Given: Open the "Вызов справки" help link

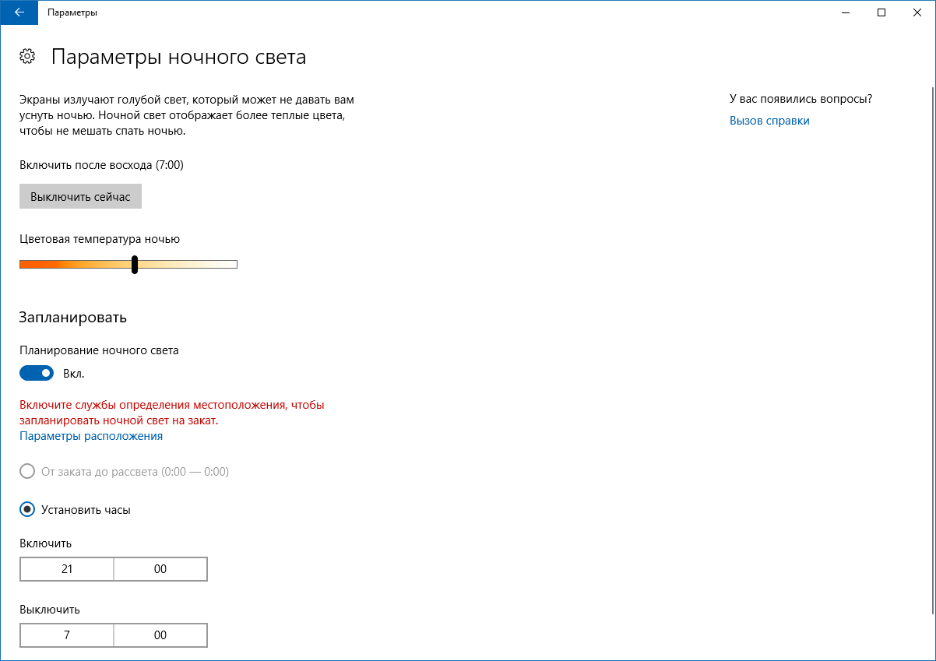Looking at the screenshot, I should [769, 121].
